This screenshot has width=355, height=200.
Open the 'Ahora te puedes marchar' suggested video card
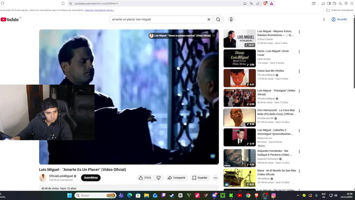click(x=180, y=36)
